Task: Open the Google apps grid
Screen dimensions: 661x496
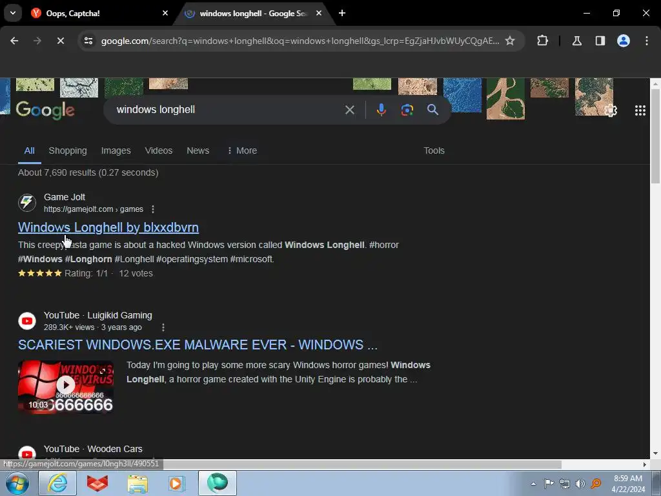Action: [640, 110]
